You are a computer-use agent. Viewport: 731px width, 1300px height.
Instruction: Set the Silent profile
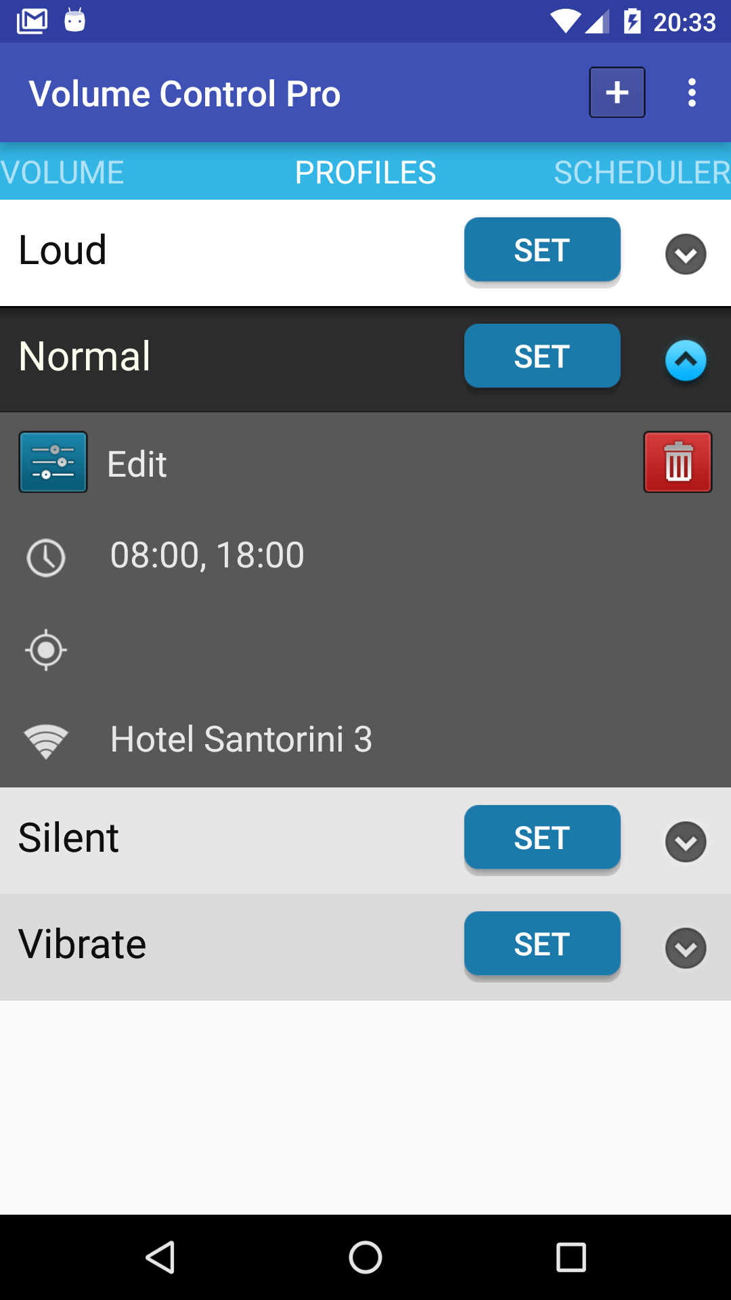(542, 837)
